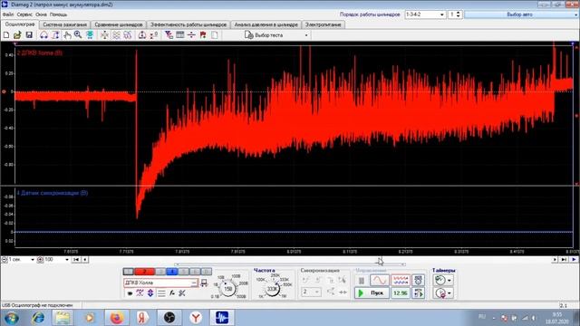Click the Diamag waveform icon in taskbar
The image size is (580, 326).
coord(222,318)
